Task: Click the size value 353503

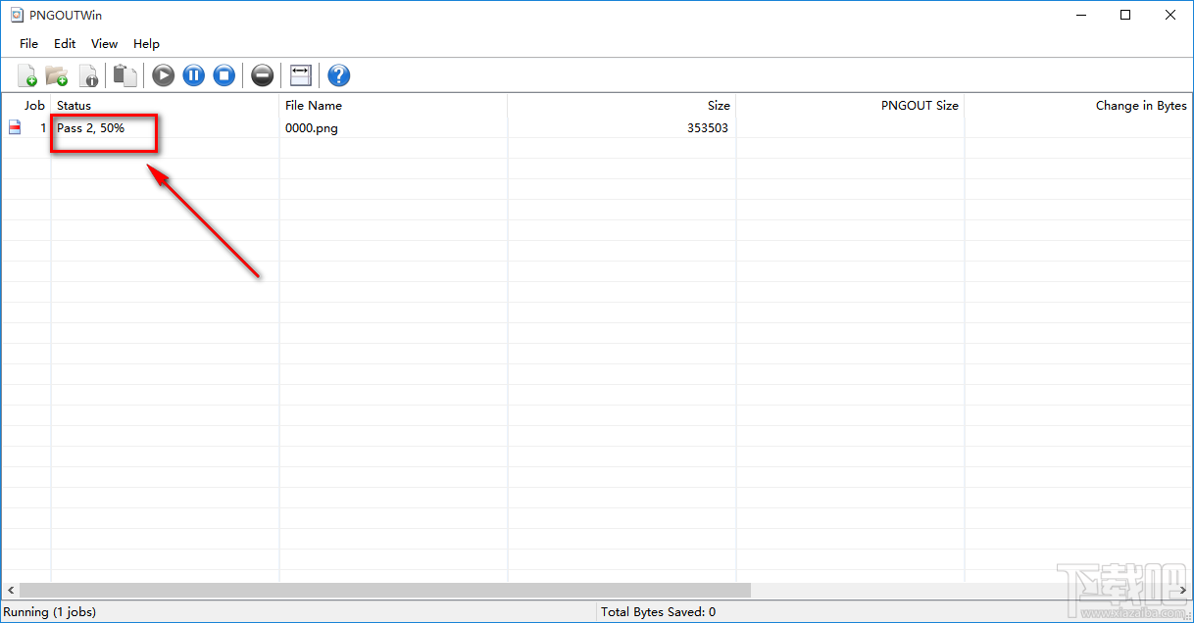Action: (708, 128)
